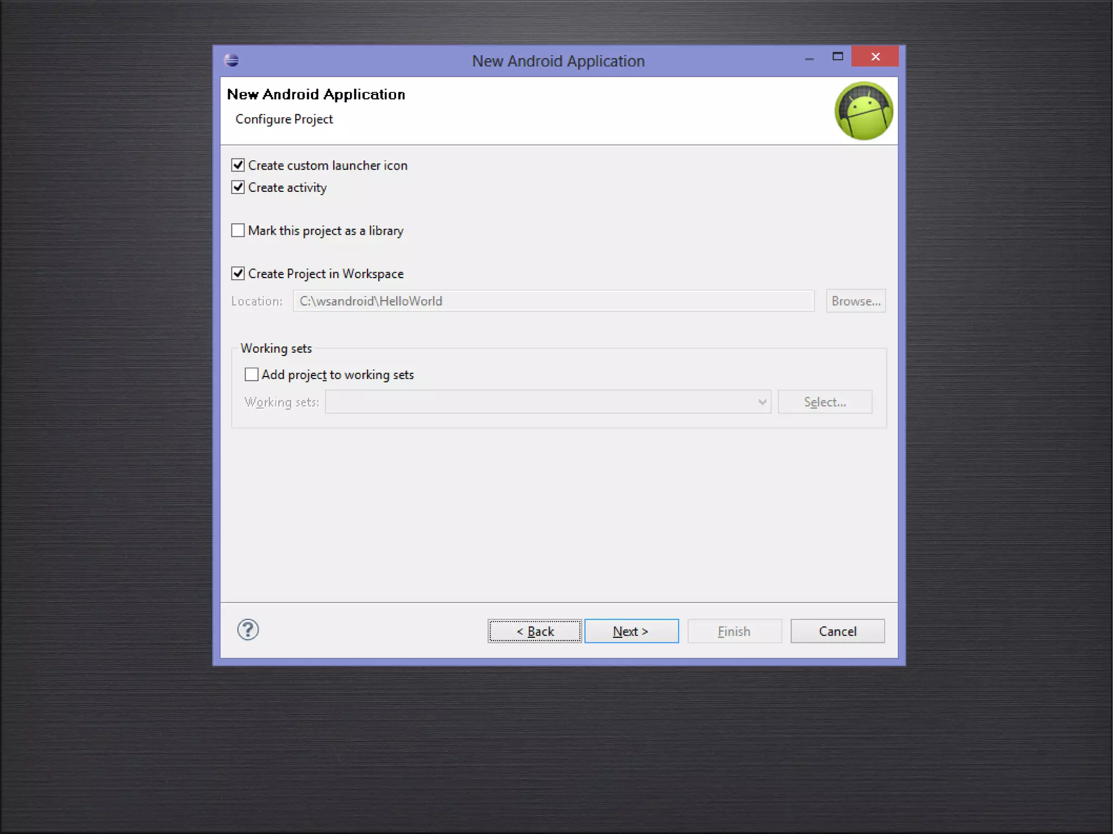
Task: Click the green Android robot logo
Action: [x=863, y=111]
